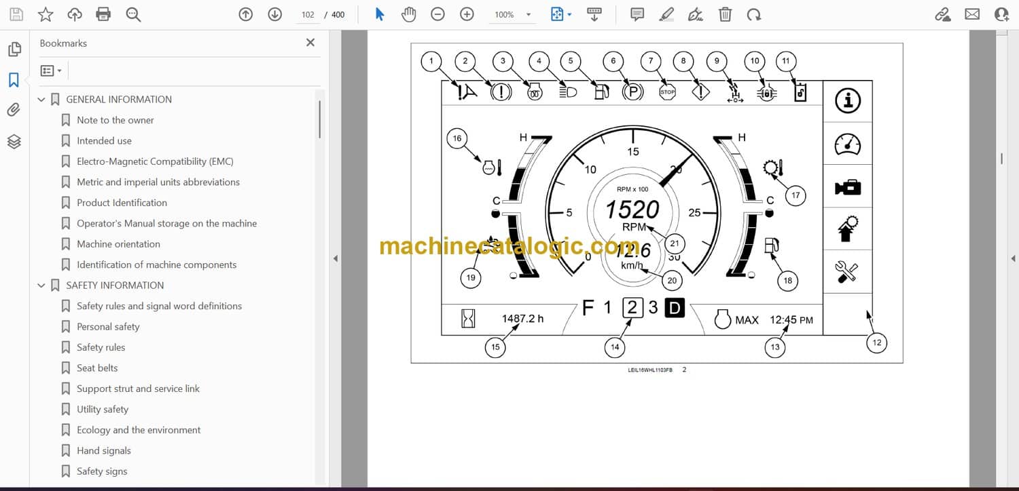Image resolution: width=1019 pixels, height=491 pixels.
Task: Open the Machine orientation bookmark
Action: click(x=118, y=244)
